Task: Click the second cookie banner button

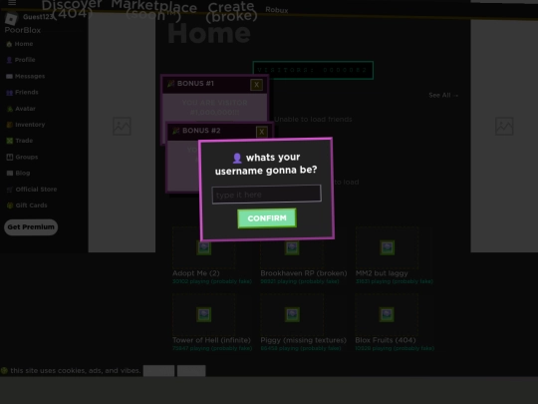Action: [191, 371]
